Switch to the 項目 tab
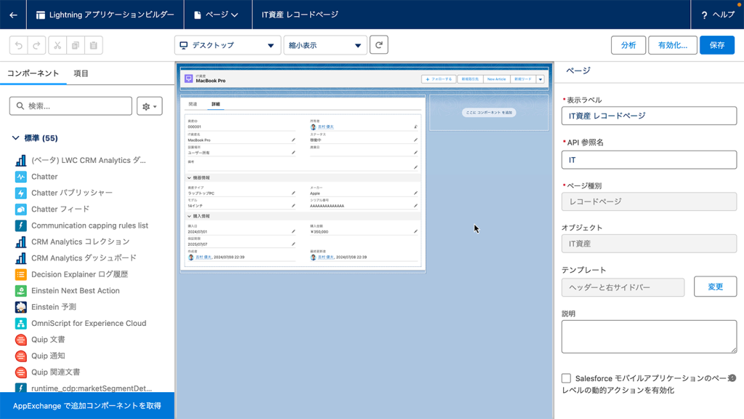 coord(81,73)
